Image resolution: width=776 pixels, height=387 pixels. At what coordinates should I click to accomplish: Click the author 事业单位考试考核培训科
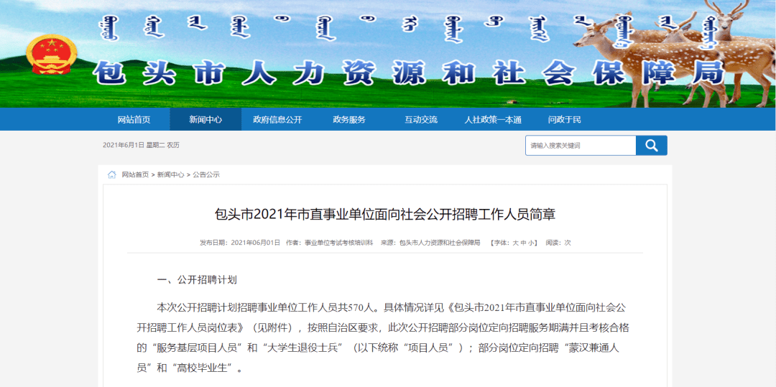(x=338, y=243)
